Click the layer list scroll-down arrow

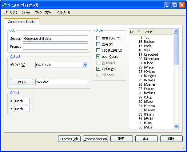(x=176, y=126)
